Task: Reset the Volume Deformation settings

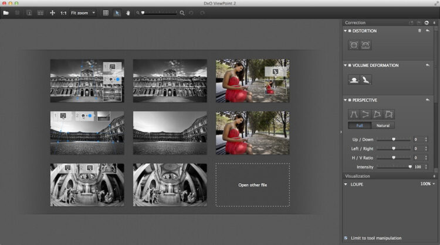Action: click(428, 65)
